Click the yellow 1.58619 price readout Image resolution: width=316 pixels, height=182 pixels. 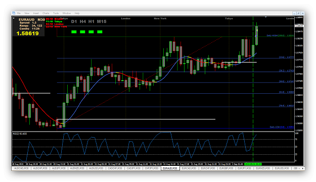pos(28,33)
